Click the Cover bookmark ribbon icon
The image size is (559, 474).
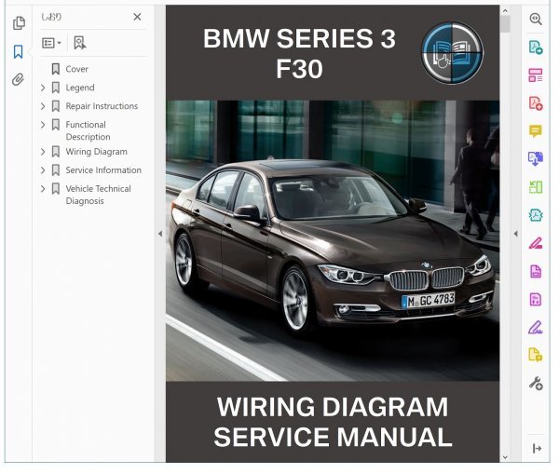coord(56,69)
